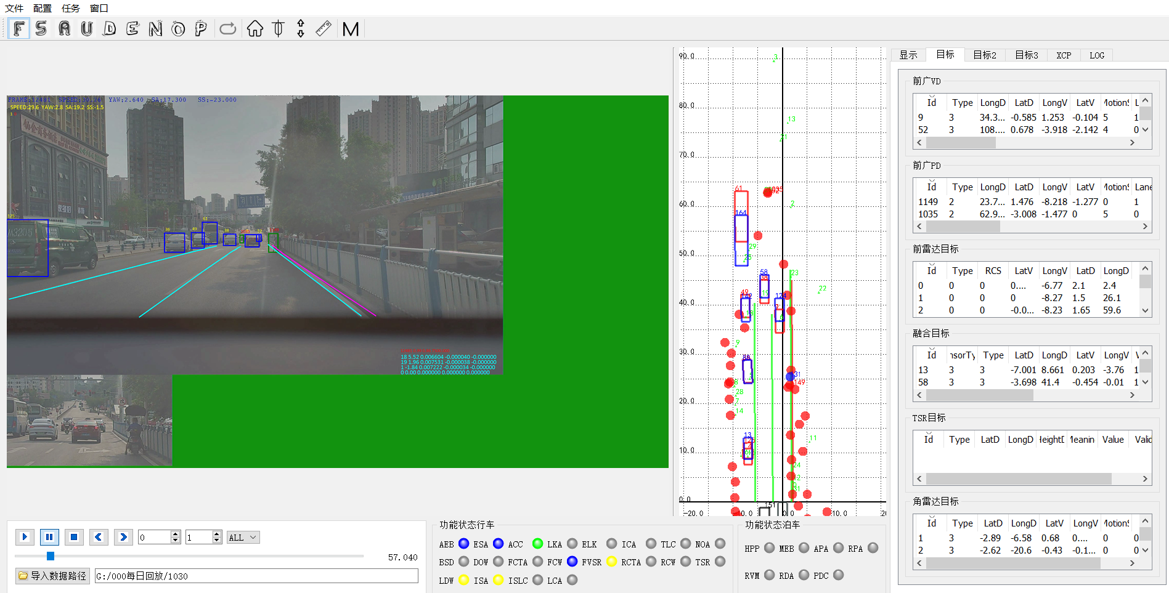1169x593 pixels.
Task: Sort 前雷达目标 table by RCS column
Action: click(x=993, y=271)
